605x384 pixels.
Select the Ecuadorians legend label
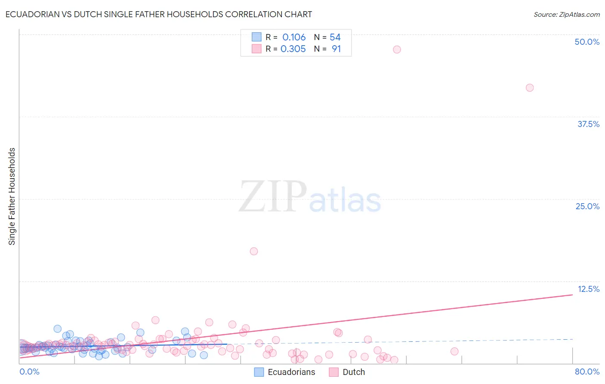(291, 372)
